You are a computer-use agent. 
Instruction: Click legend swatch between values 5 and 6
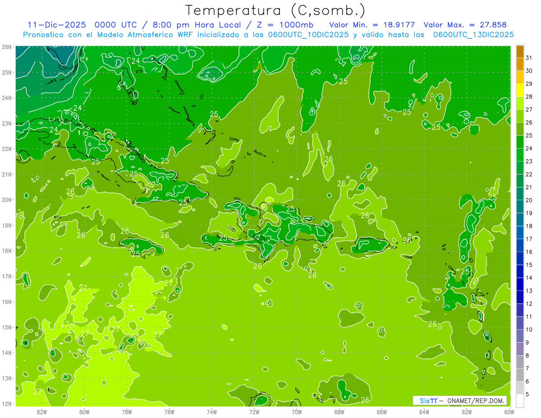[x=520, y=388]
